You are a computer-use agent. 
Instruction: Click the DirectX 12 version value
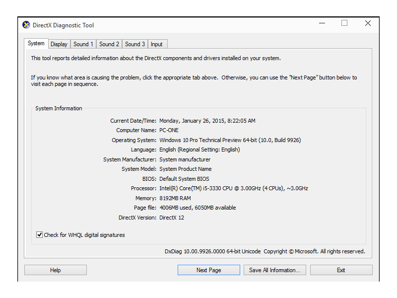click(172, 218)
